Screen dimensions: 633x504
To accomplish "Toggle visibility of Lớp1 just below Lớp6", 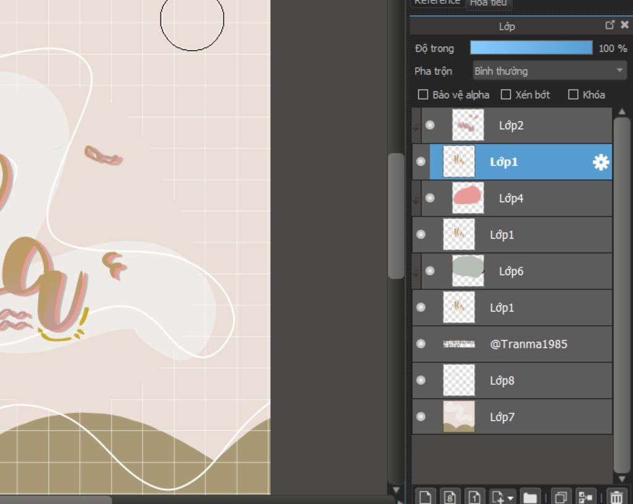I will pos(420,307).
